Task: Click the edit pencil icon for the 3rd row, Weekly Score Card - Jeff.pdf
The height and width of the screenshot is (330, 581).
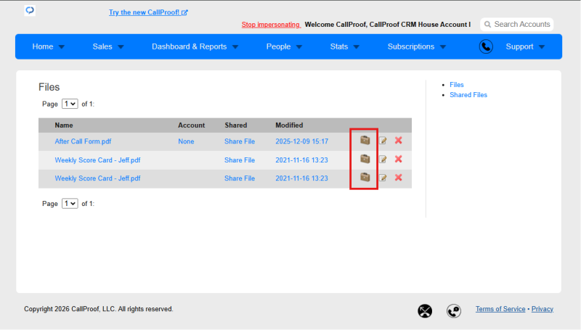Action: point(383,178)
